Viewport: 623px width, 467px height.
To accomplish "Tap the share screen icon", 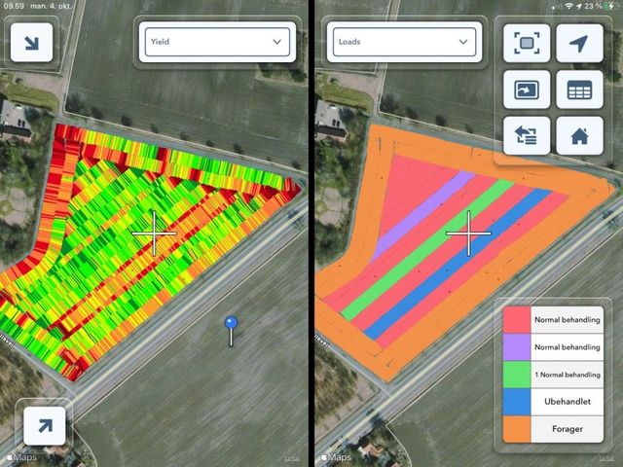I will tap(527, 90).
